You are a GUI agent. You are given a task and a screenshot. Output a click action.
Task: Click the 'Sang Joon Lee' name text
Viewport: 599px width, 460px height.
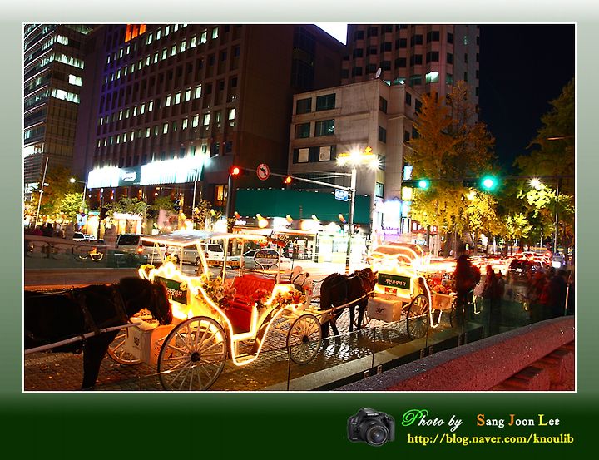point(518,421)
